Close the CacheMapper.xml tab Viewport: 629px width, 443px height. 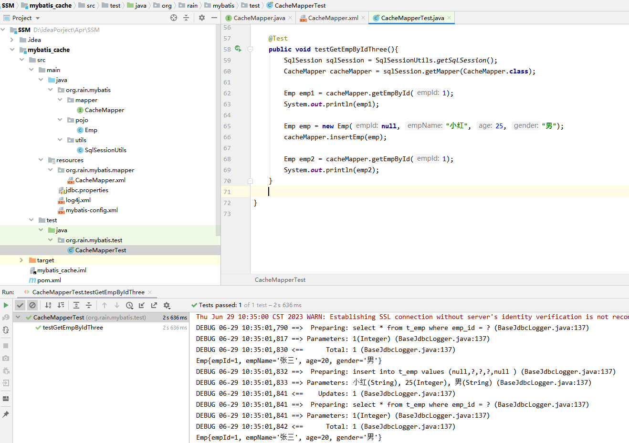click(x=363, y=18)
